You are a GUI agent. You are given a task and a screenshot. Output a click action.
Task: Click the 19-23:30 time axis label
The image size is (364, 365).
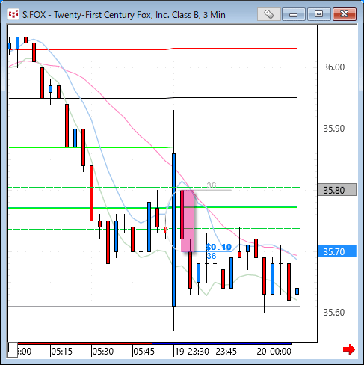192,352
